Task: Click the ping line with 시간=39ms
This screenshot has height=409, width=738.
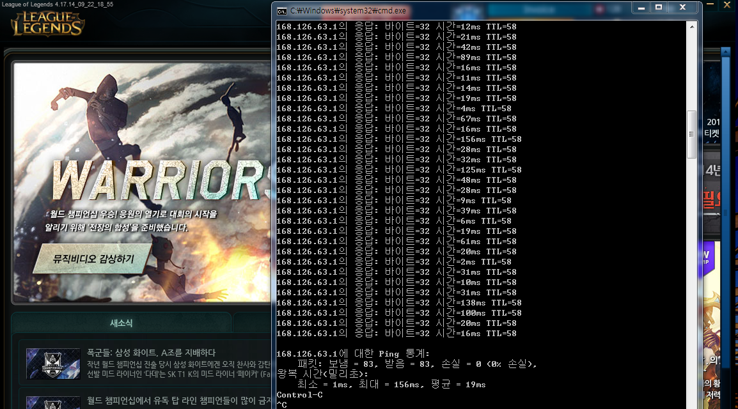Action: pos(396,211)
